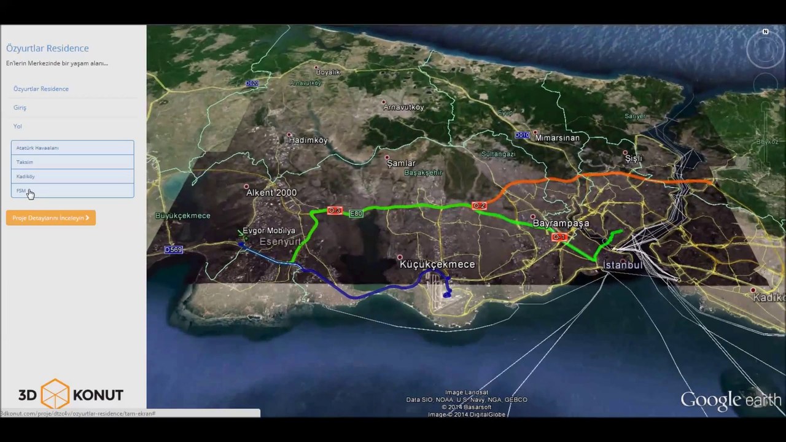Click the Özyurtlar Residence title heading
This screenshot has width=786, height=442.
[47, 48]
